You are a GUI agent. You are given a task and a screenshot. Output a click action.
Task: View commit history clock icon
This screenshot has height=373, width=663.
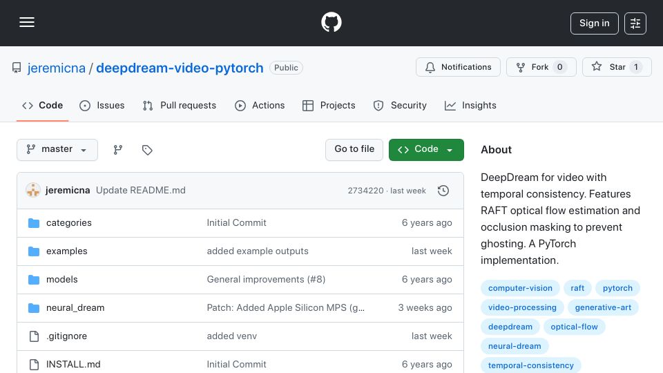point(443,191)
